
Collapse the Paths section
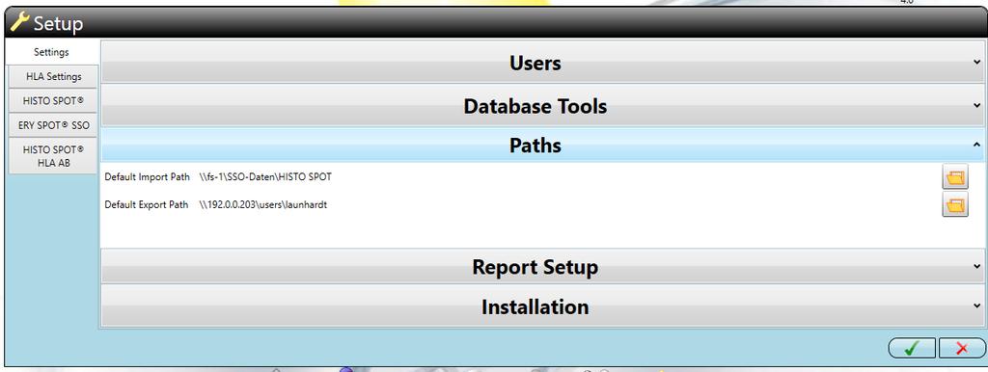542,145
